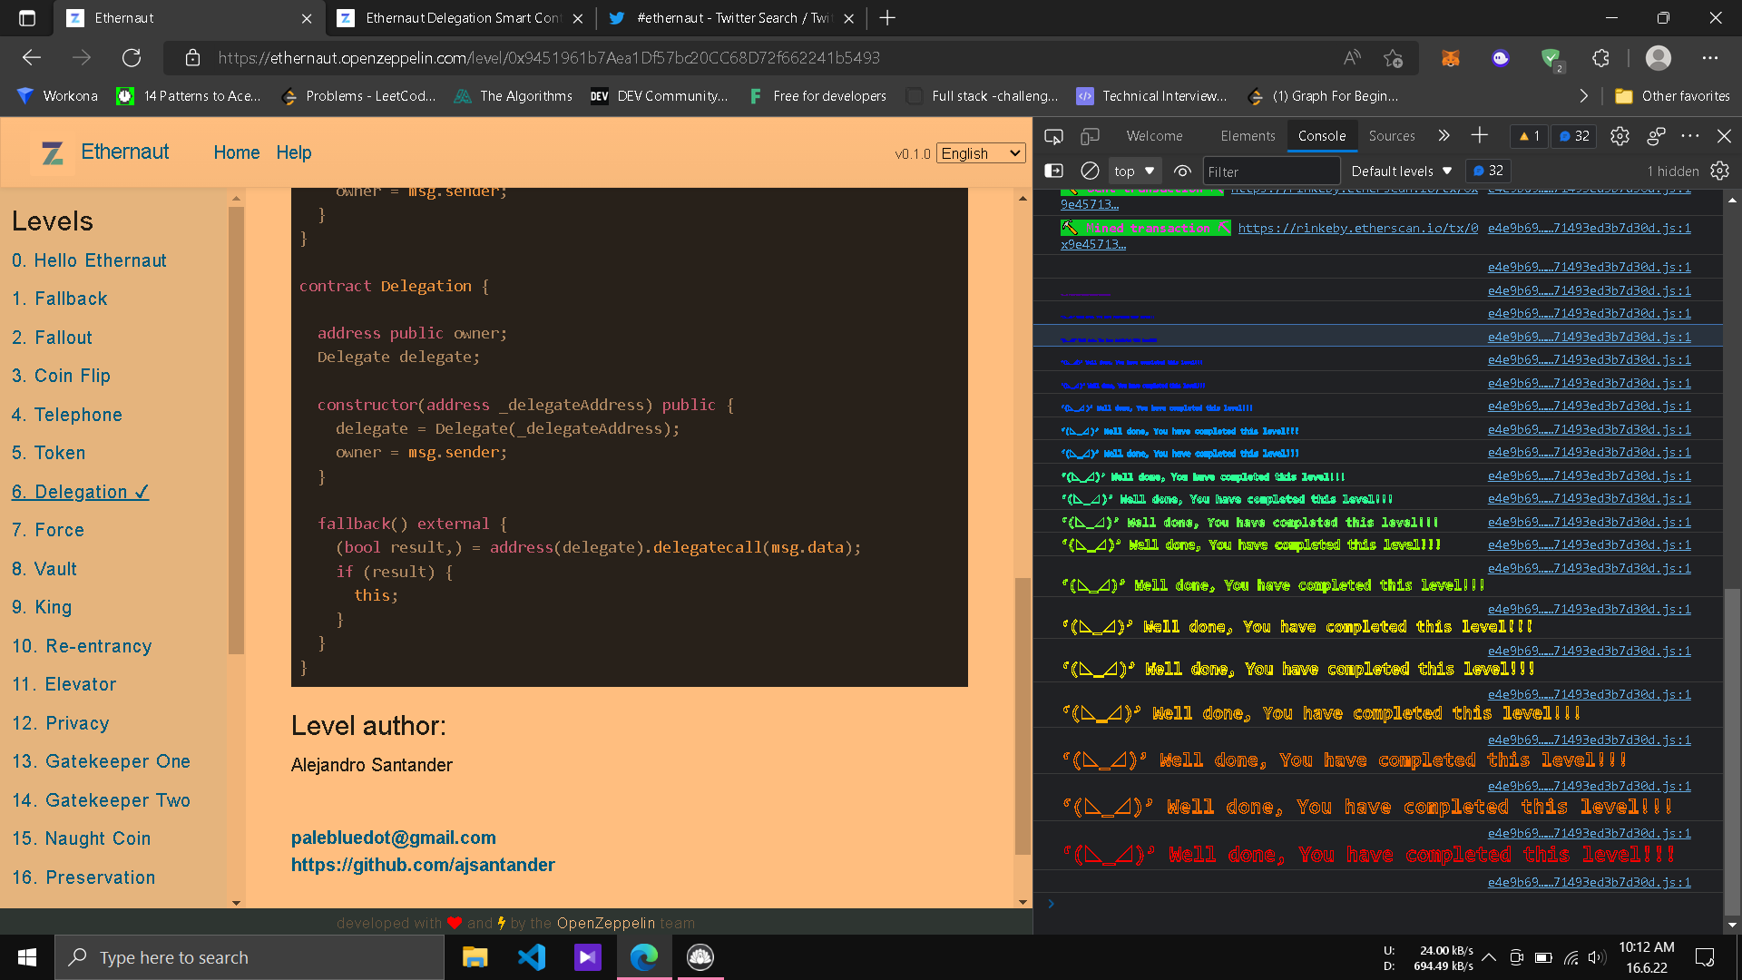
Task: Click the DevTools inspect element icon
Action: coord(1053,136)
